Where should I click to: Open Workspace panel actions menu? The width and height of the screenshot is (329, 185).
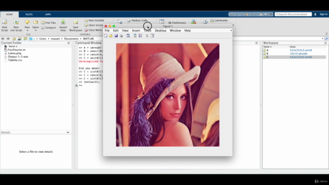[x=325, y=43]
